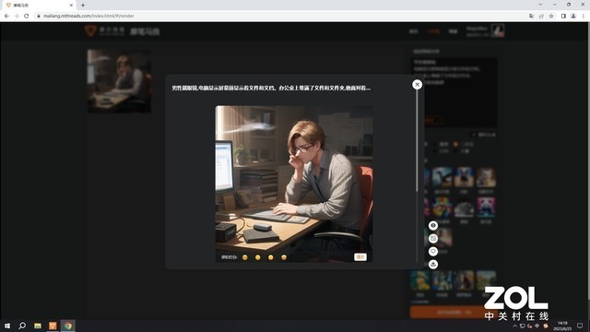Click the share page icon in address bar
This screenshot has width=590, height=332.
point(541,16)
